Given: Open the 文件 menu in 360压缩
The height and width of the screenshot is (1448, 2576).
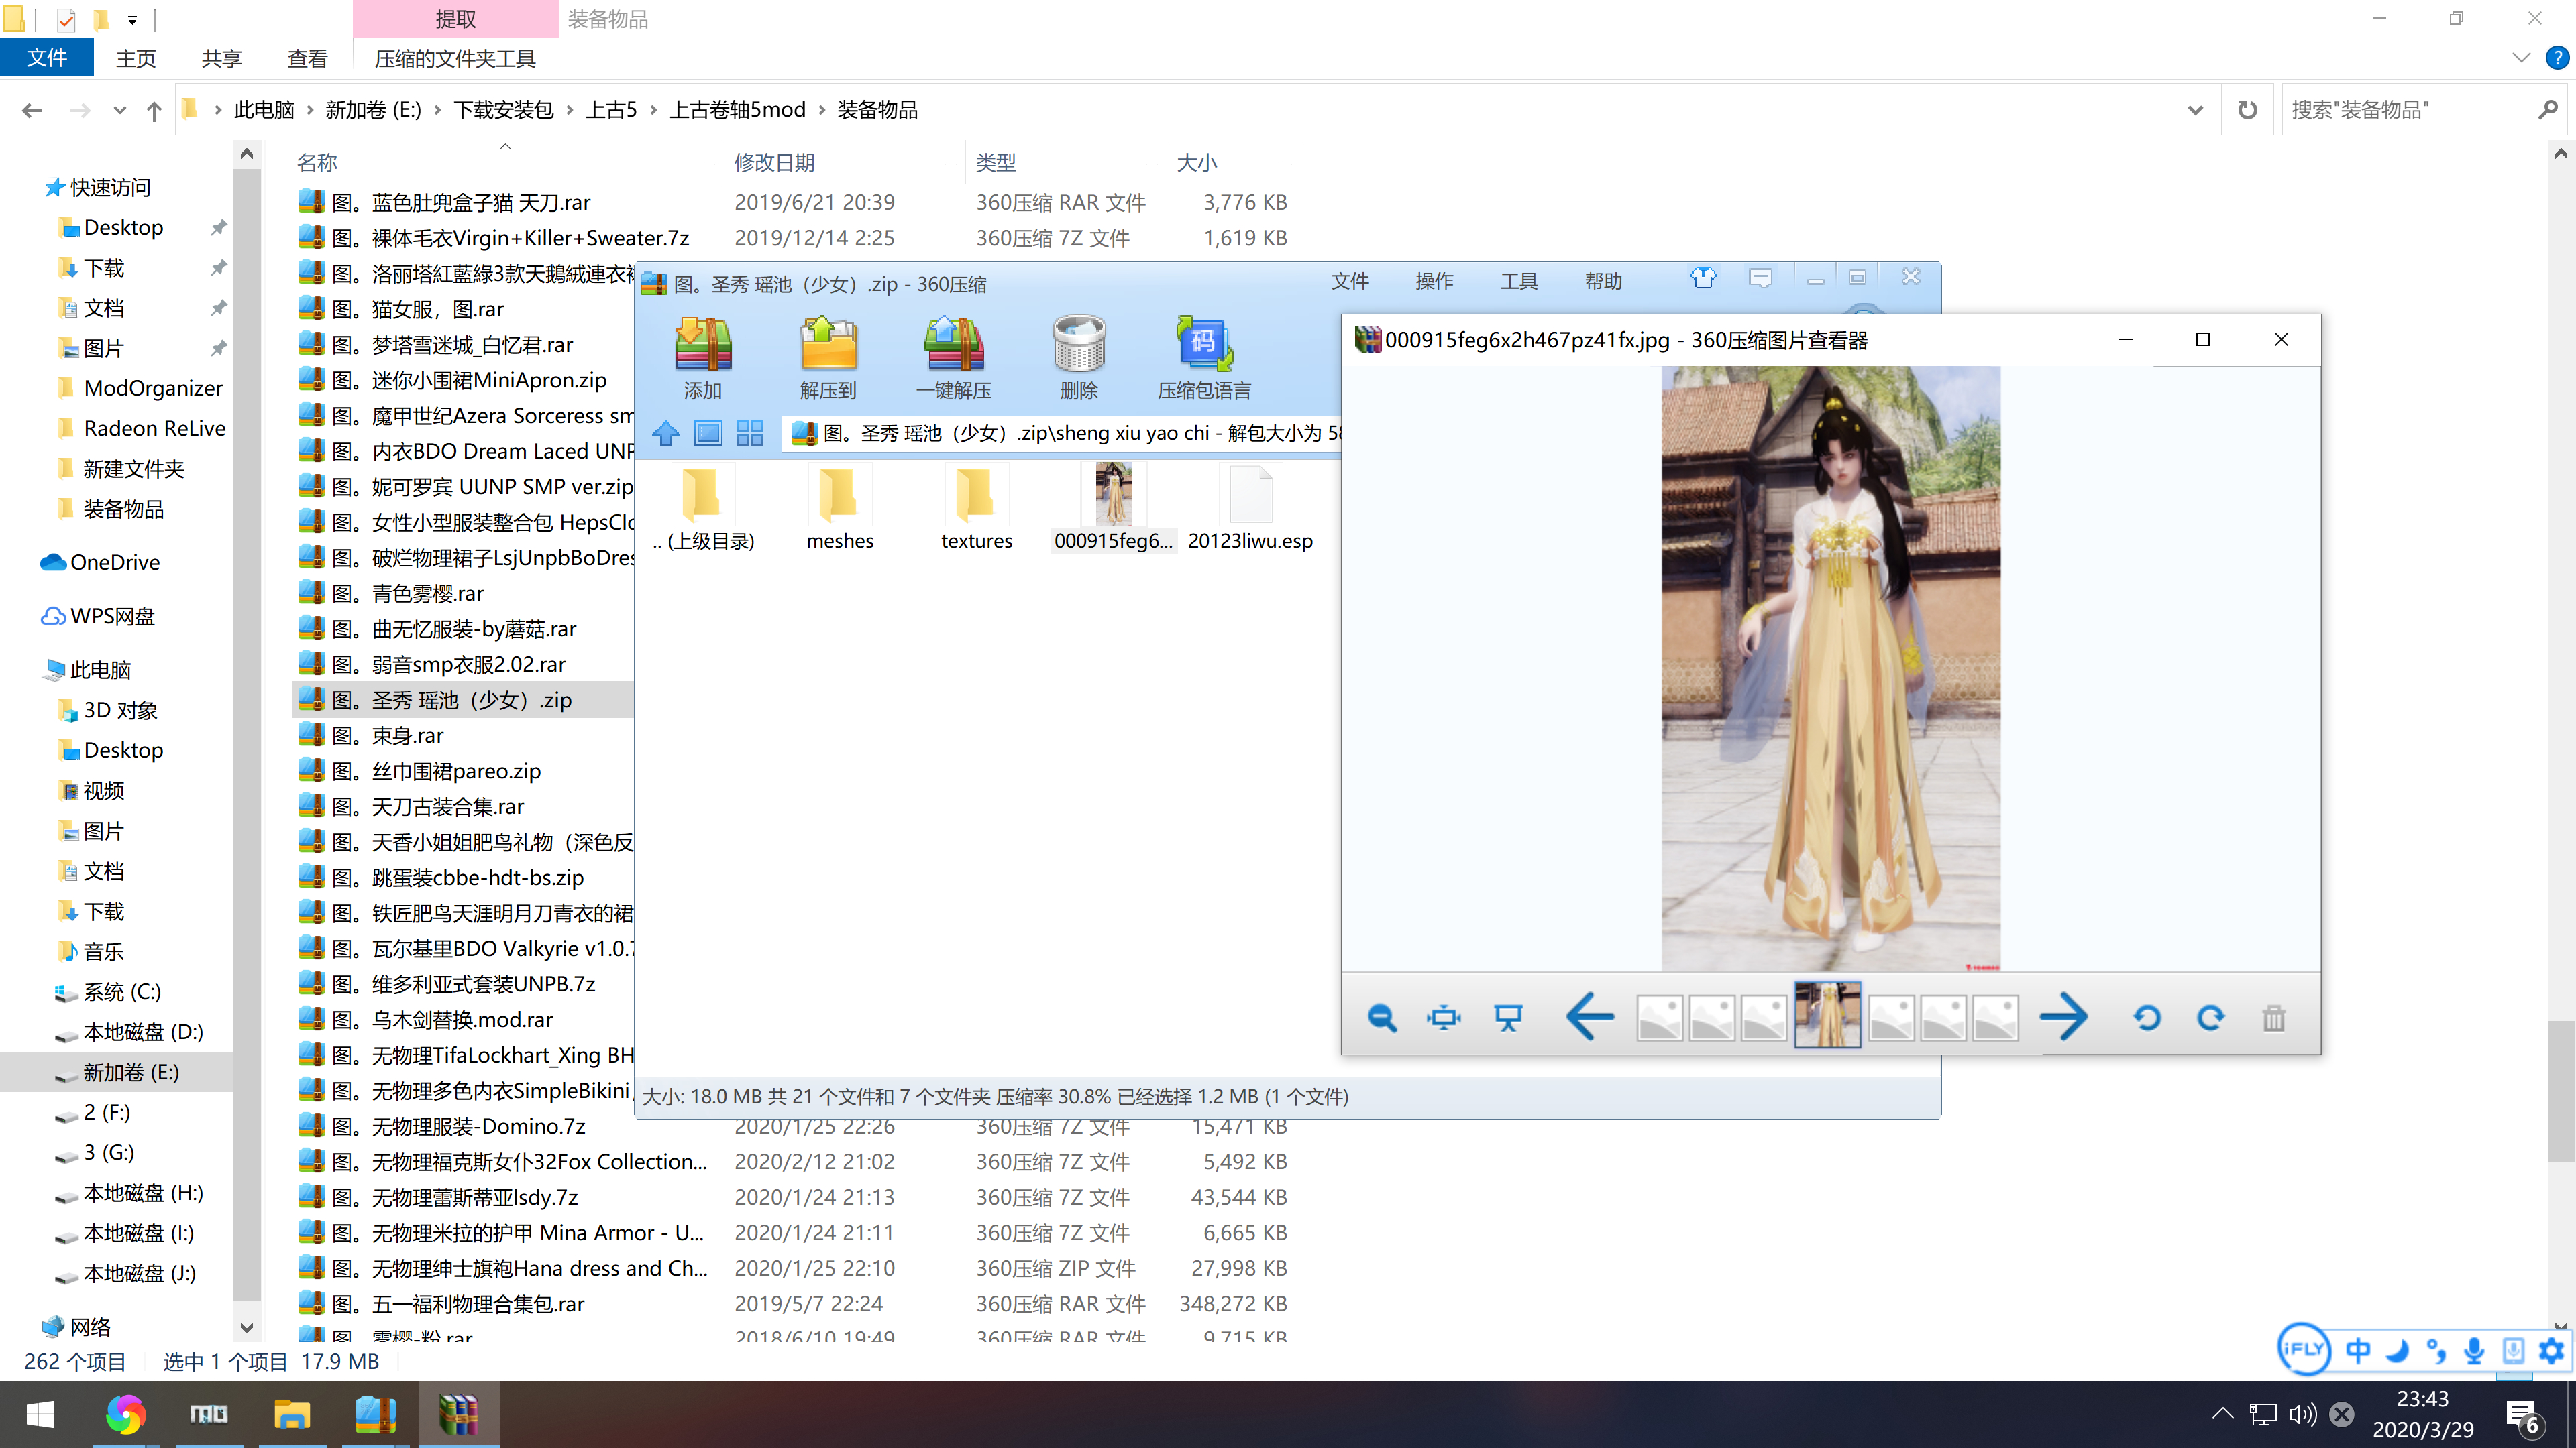Looking at the screenshot, I should 1349,281.
